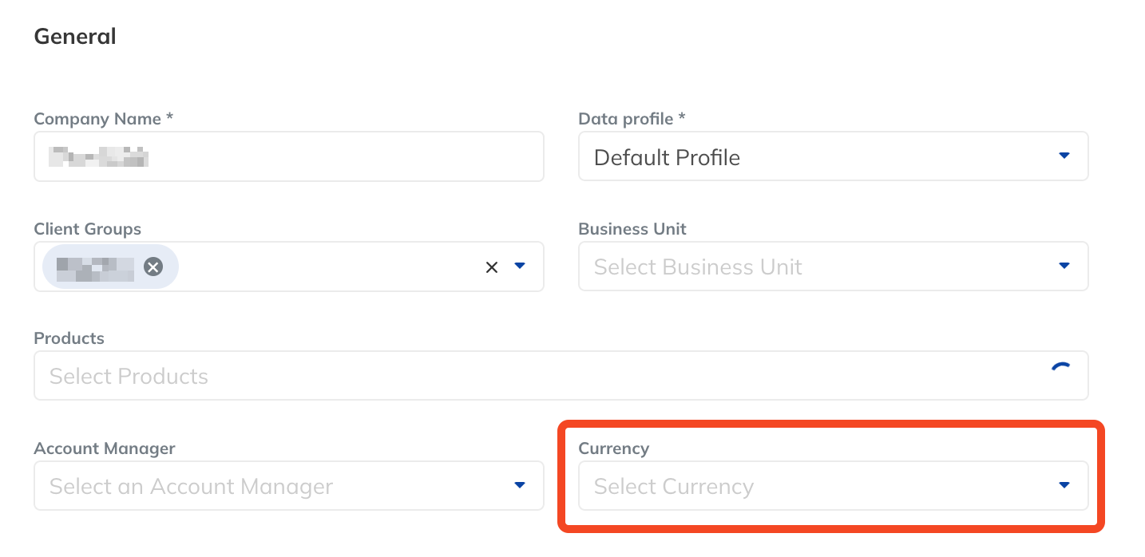The width and height of the screenshot is (1145, 557).
Task: Click the Client Groups label
Action: pyautogui.click(x=88, y=229)
